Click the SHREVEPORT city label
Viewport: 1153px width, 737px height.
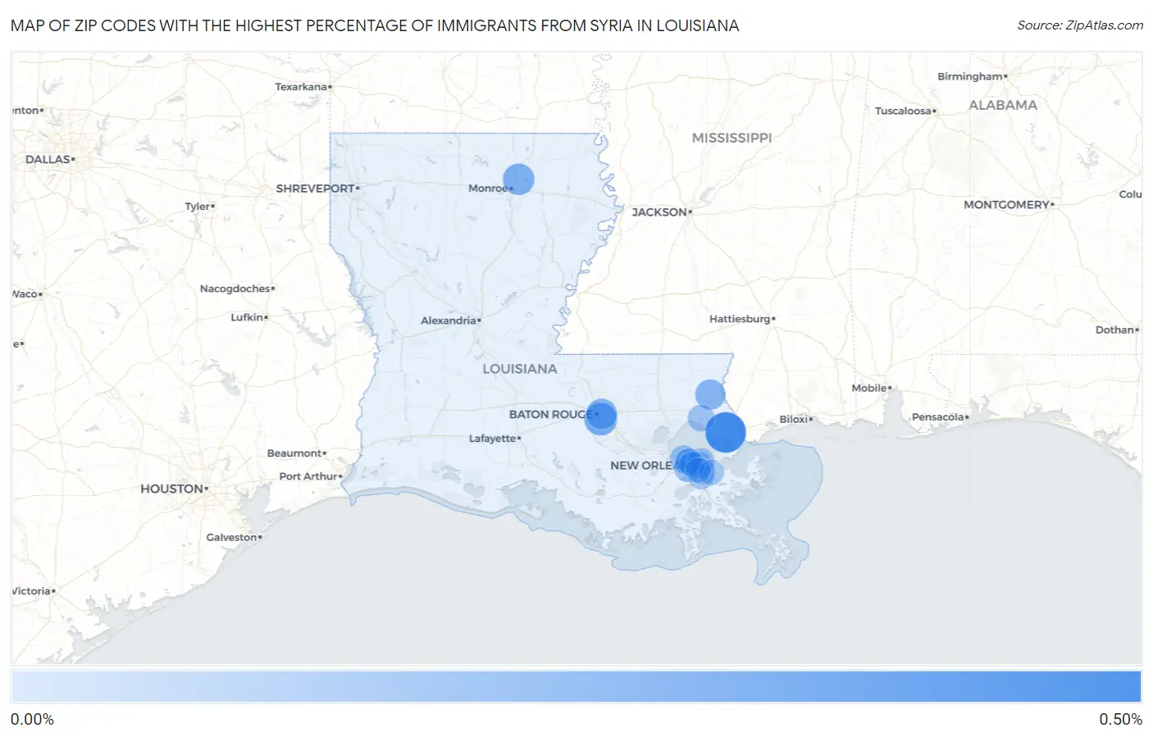316,189
